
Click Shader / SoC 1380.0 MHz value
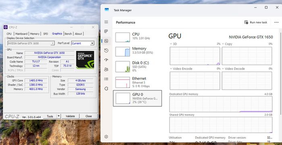click(x=36, y=85)
